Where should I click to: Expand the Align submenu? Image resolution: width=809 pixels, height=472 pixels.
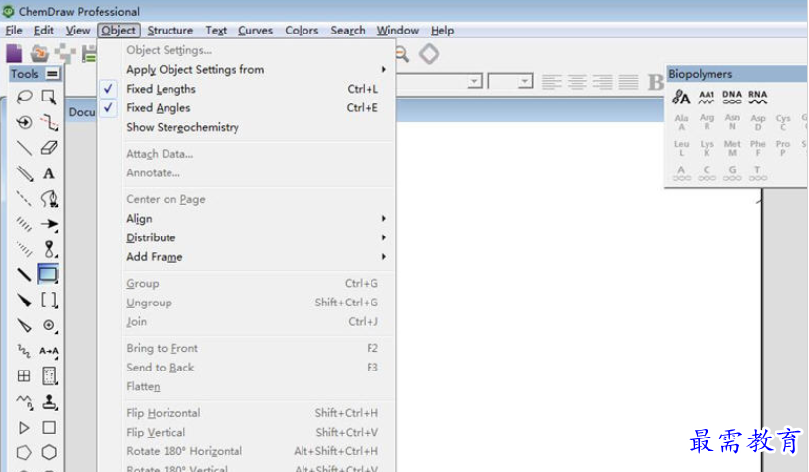pyautogui.click(x=245, y=218)
